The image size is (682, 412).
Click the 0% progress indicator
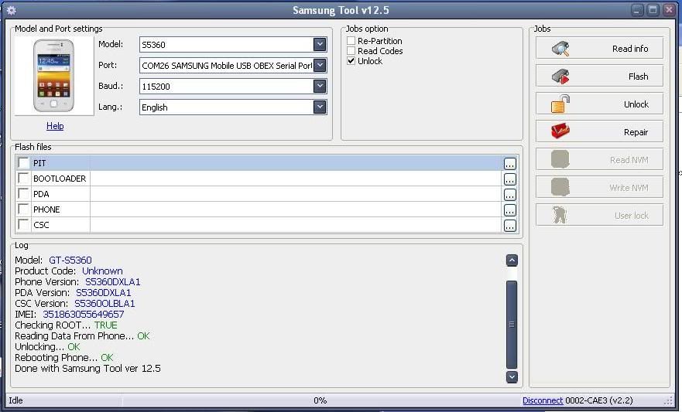tap(320, 400)
